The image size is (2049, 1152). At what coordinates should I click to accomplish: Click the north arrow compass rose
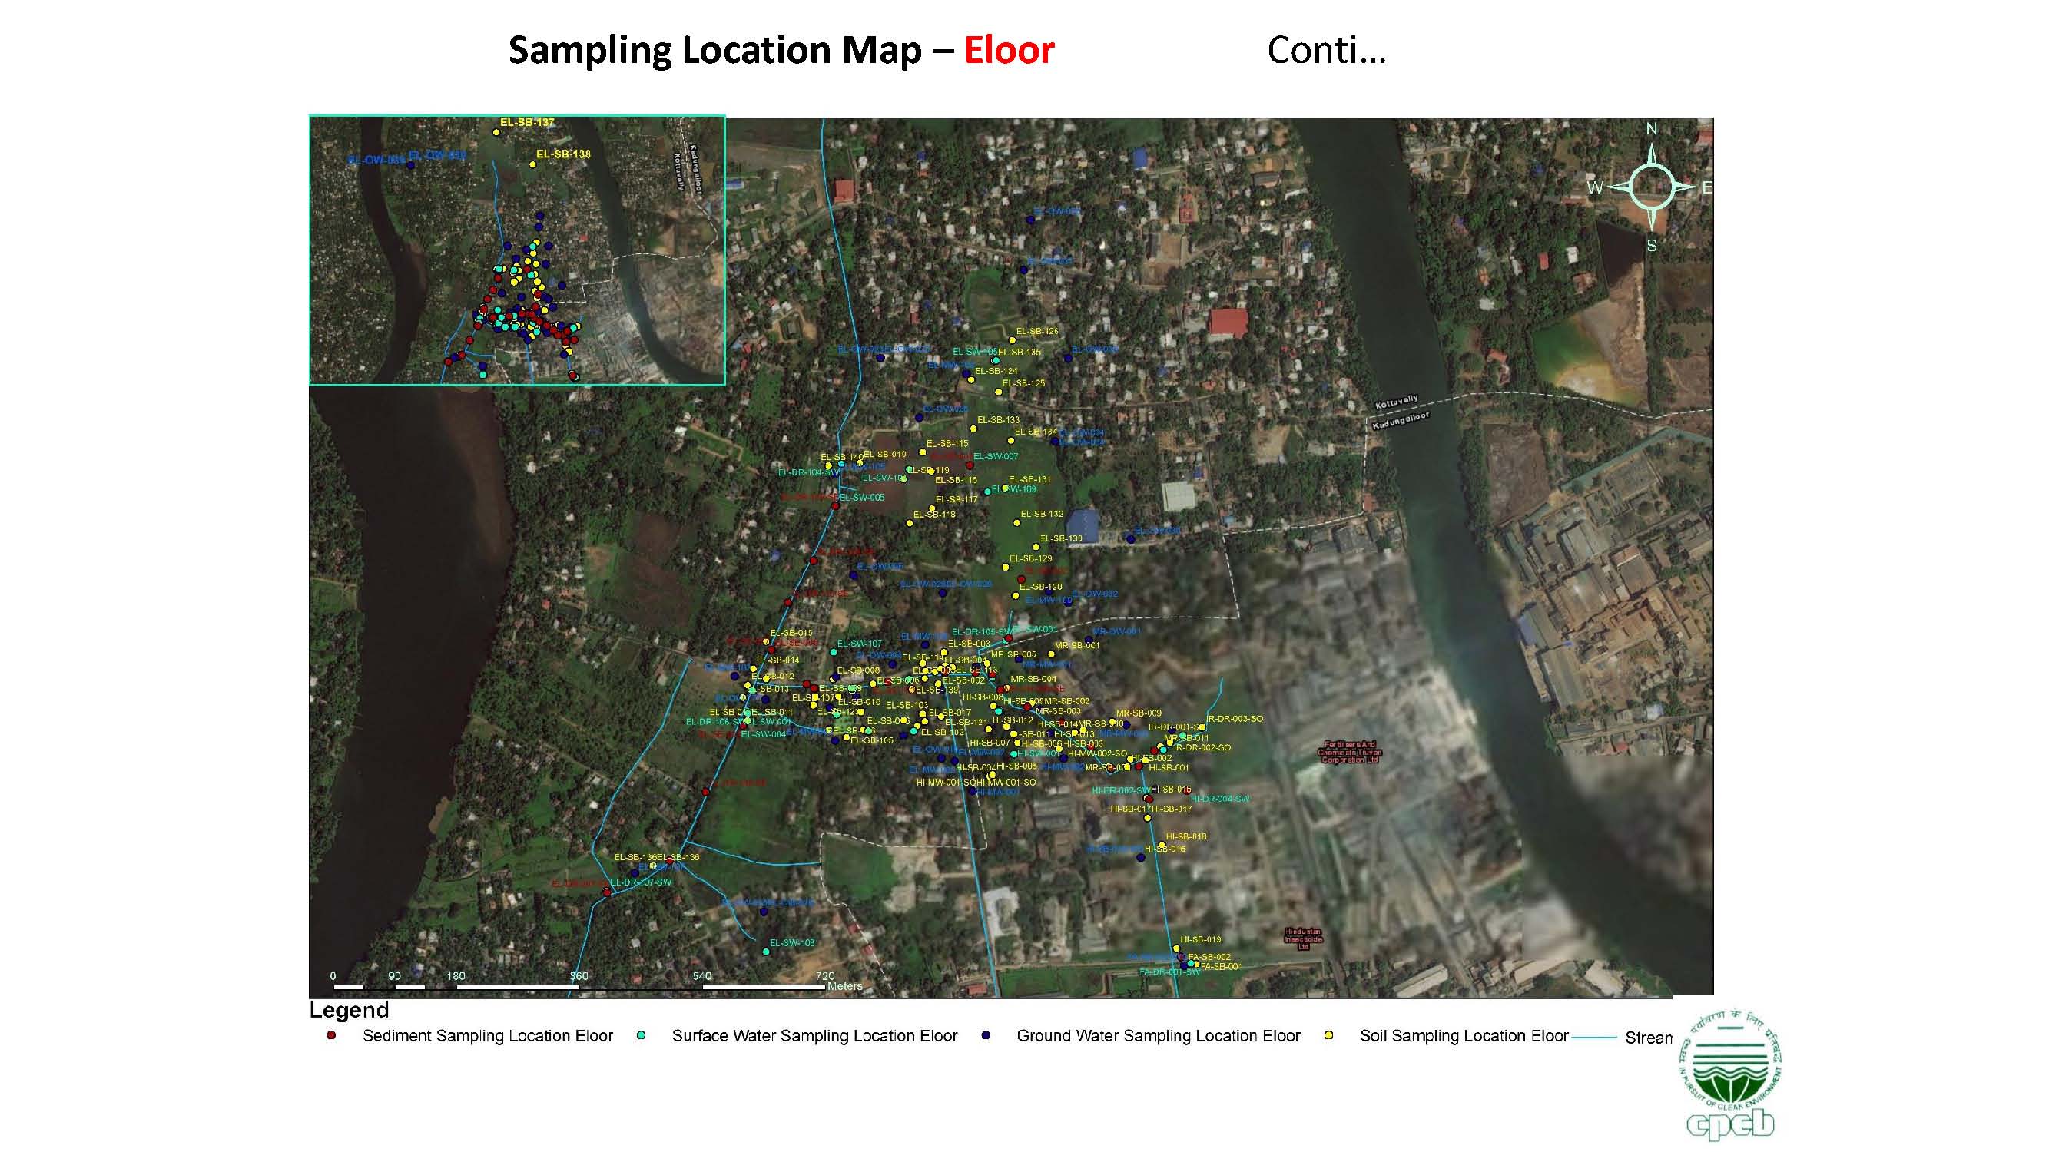[1652, 187]
